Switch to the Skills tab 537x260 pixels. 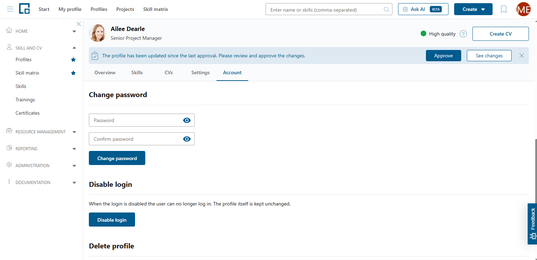tap(137, 72)
